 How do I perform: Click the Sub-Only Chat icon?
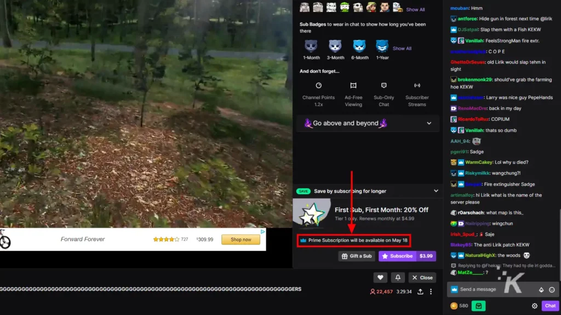pos(383,85)
